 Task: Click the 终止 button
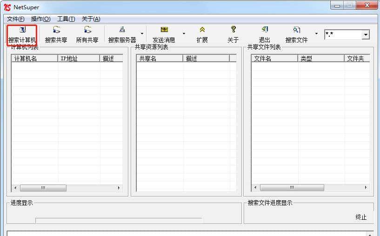pos(361,217)
